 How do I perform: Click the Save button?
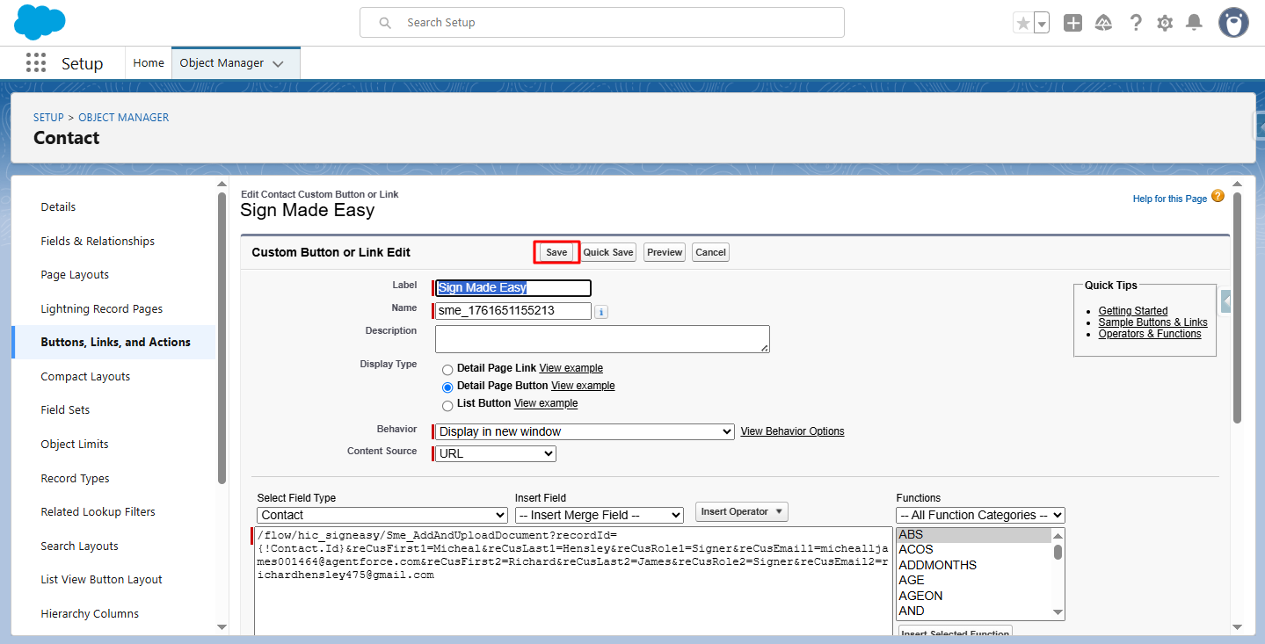(x=556, y=252)
